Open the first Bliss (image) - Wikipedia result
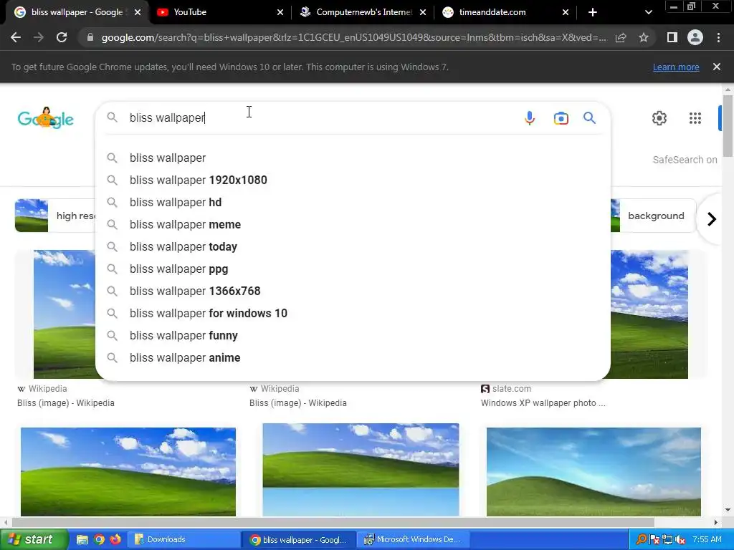 pyautogui.click(x=65, y=402)
